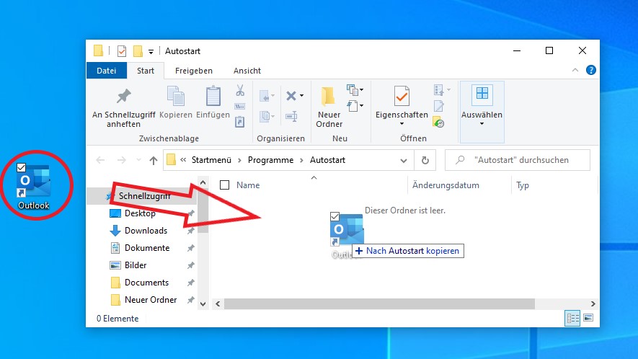
Task: Click the navigation pane scroll down arrow
Action: (x=203, y=304)
